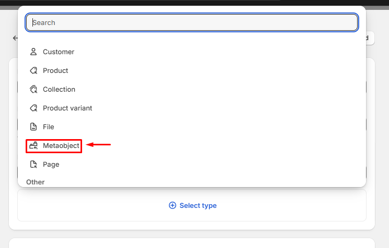Screen dimensions: 389x248
Task: Open the Select type picker
Action: [192, 205]
